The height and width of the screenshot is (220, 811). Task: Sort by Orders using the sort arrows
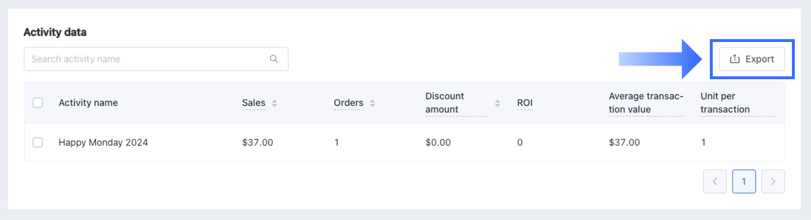(373, 103)
